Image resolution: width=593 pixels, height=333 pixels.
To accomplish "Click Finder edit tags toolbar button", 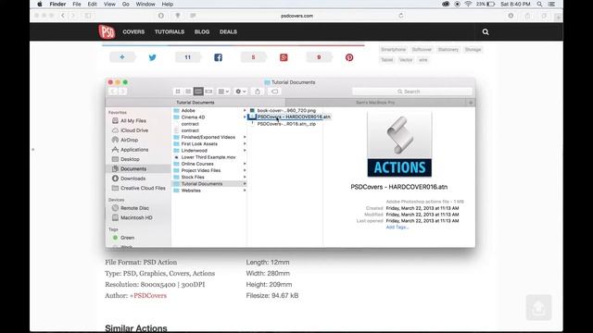I will (274, 92).
